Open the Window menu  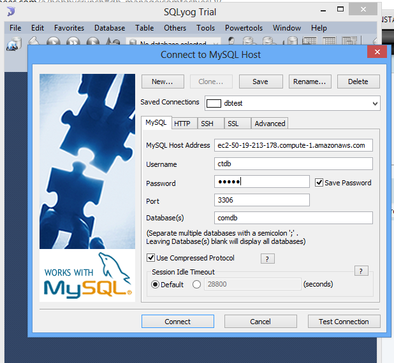(287, 28)
